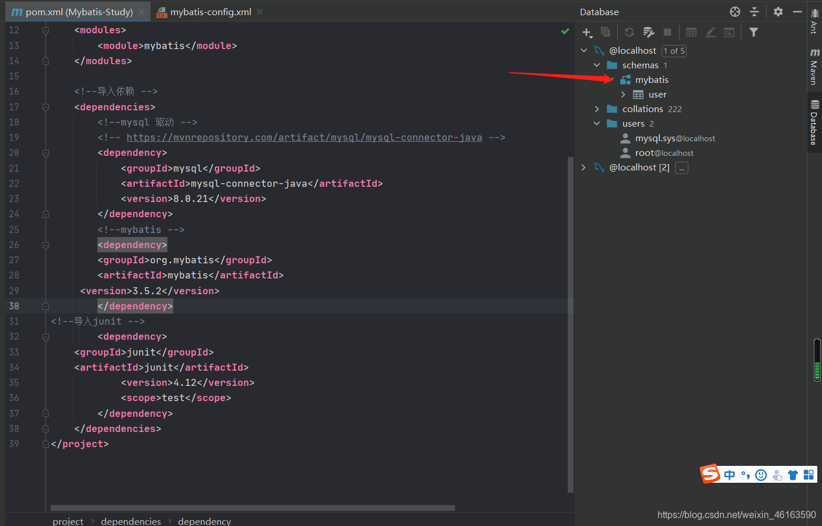Expand the collations folder
The width and height of the screenshot is (822, 526).
click(597, 109)
